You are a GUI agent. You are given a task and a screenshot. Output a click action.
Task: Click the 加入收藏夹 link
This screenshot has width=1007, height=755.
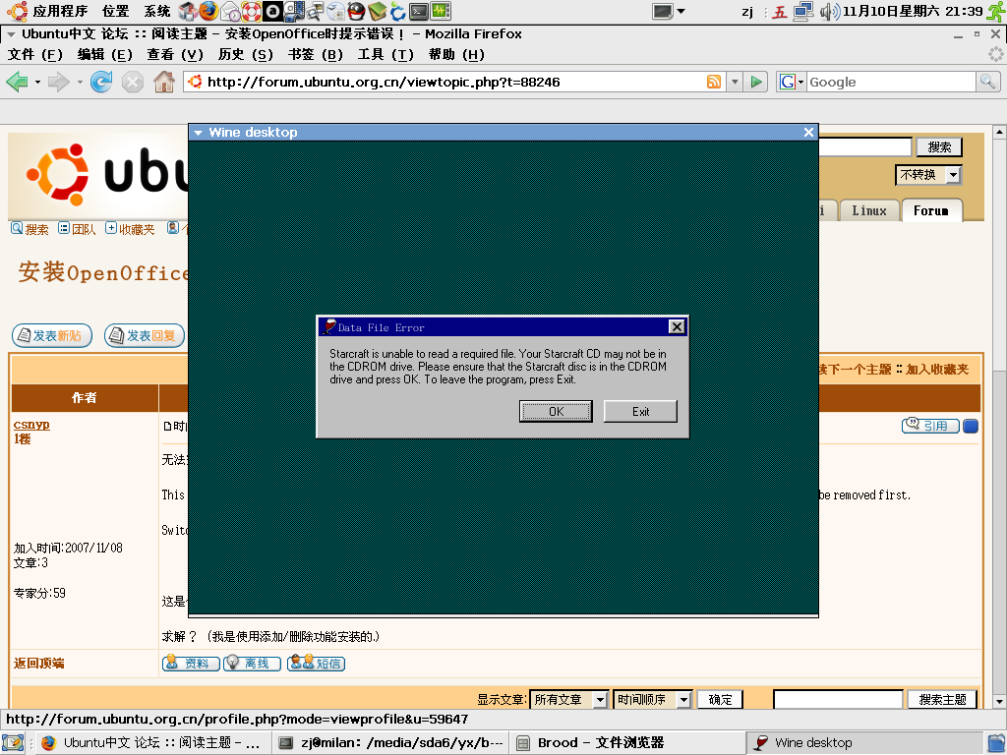click(x=937, y=370)
